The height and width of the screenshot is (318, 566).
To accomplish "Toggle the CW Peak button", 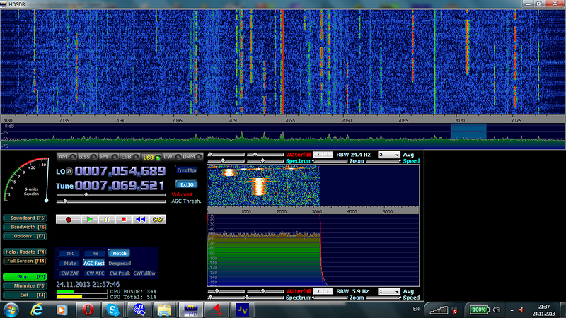I will point(120,273).
